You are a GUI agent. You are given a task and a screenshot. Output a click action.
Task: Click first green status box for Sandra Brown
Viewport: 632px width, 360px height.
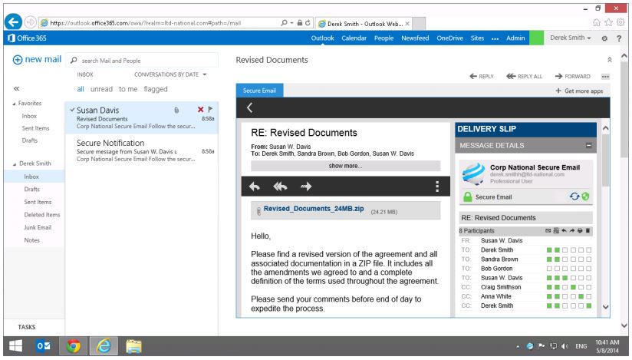pyautogui.click(x=549, y=259)
